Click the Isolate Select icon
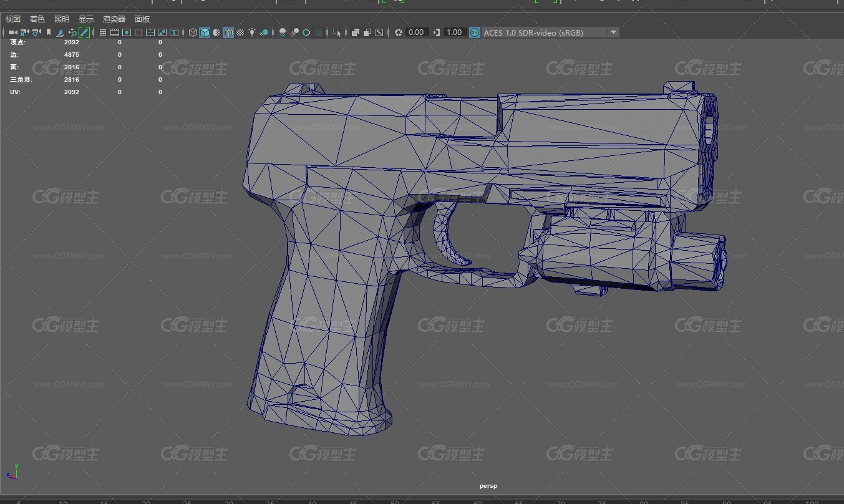Viewport: 844px width, 504px height. pos(337,32)
